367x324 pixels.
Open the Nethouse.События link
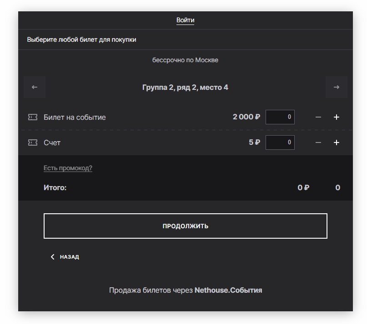pos(228,290)
